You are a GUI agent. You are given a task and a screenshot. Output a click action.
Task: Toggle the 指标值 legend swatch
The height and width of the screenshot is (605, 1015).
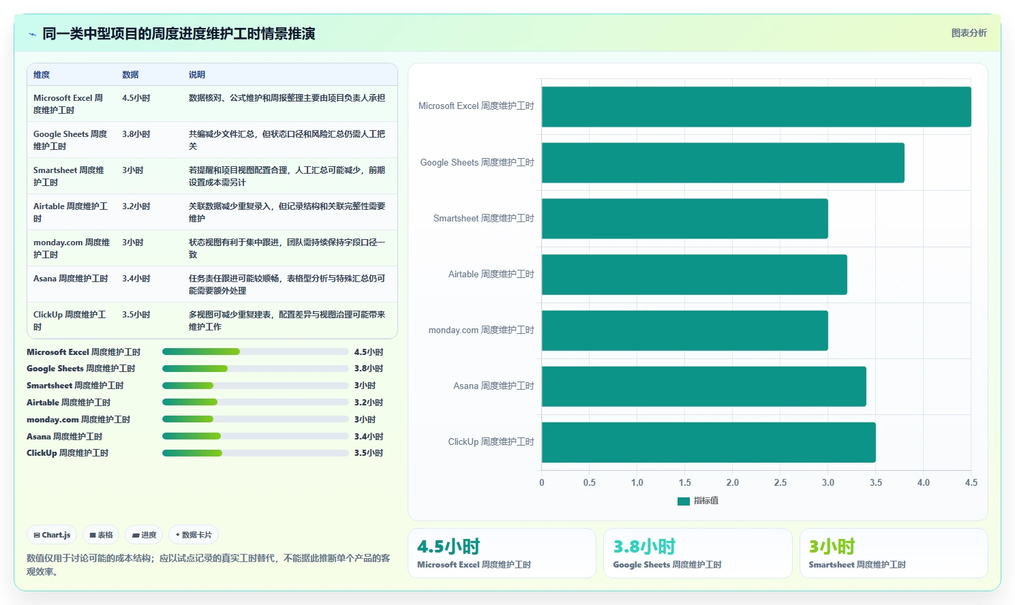click(684, 501)
